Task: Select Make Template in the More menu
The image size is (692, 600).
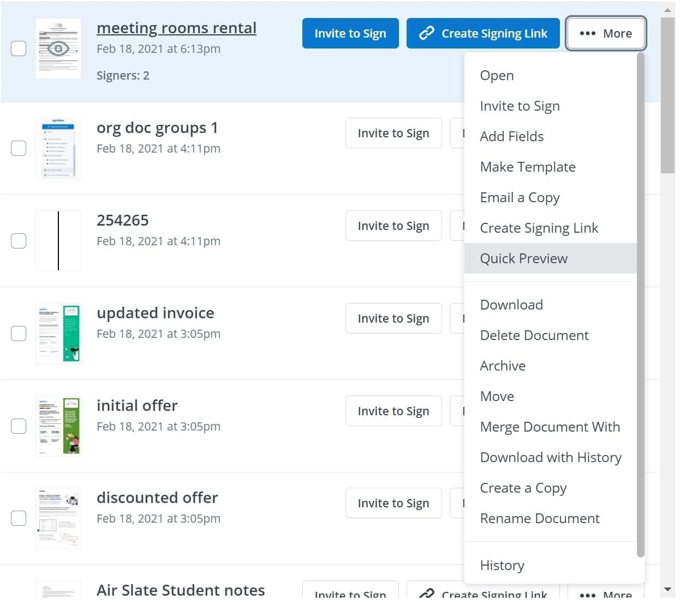Action: pyautogui.click(x=527, y=167)
